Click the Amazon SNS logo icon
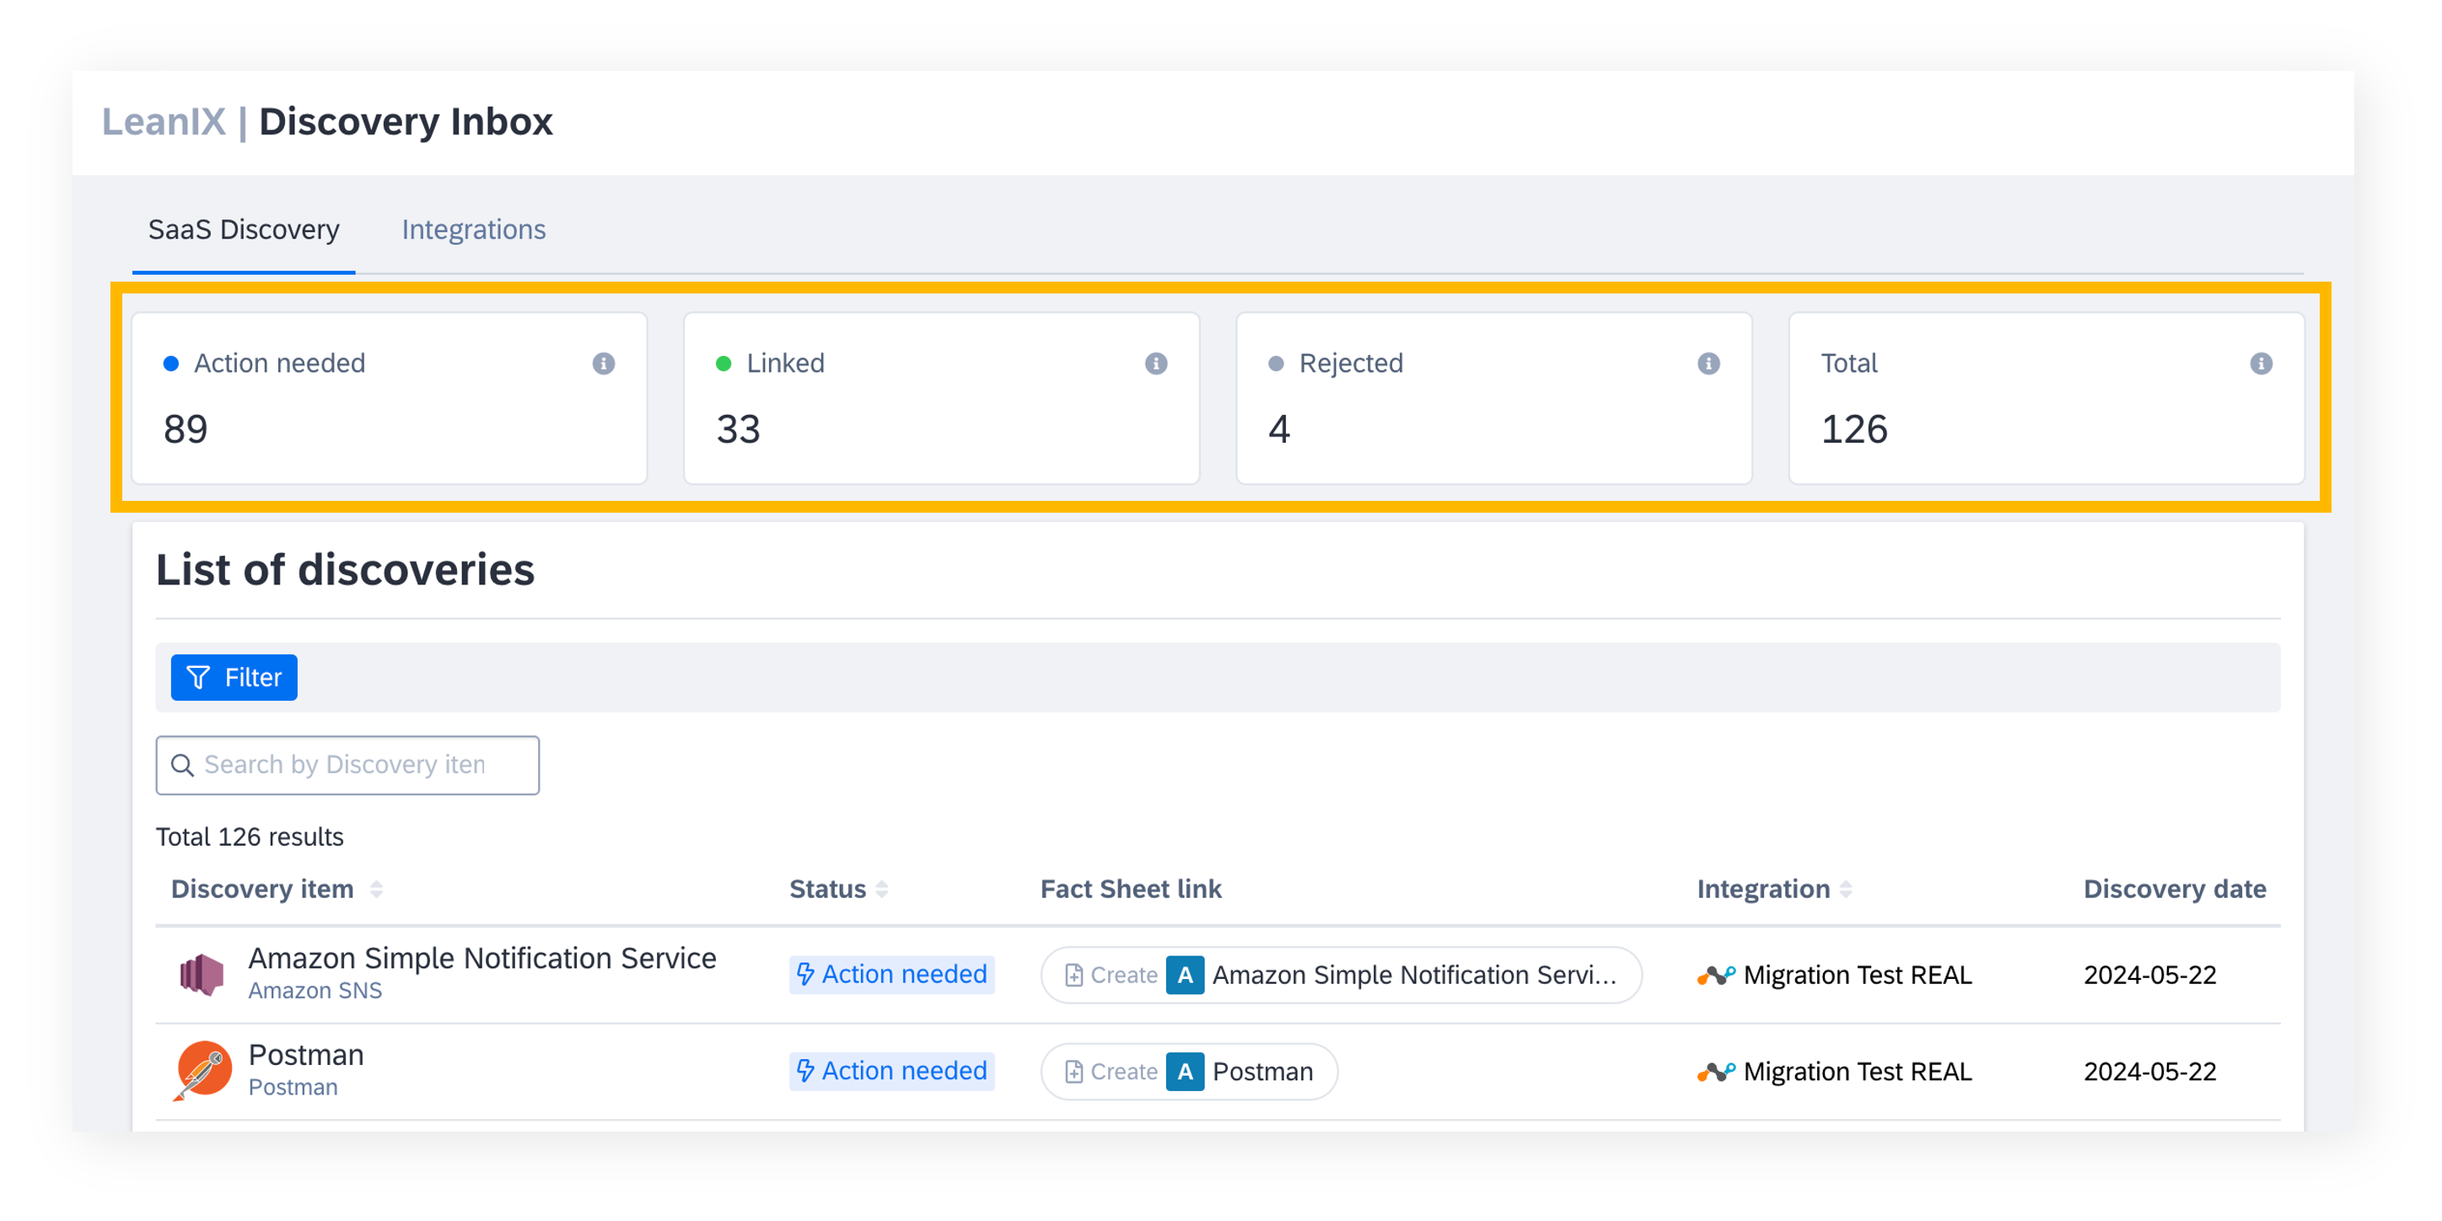The image size is (2442, 1221). 202,974
